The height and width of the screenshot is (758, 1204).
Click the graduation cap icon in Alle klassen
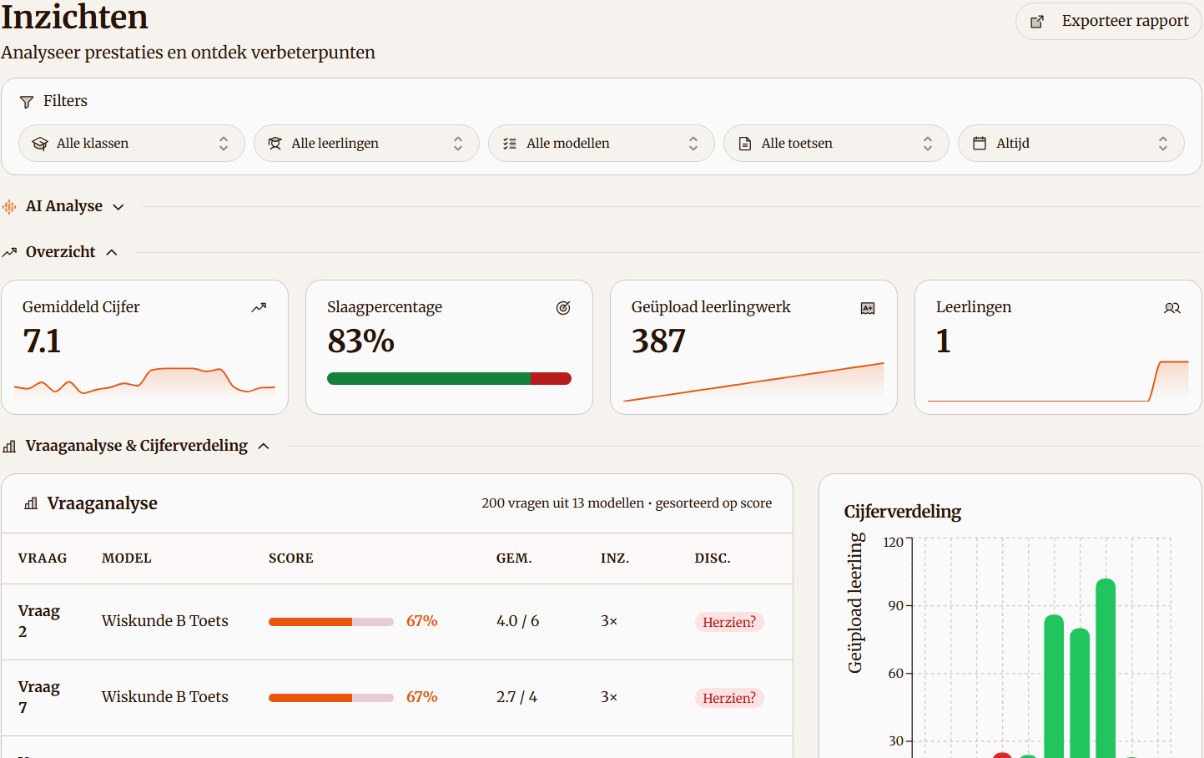39,144
